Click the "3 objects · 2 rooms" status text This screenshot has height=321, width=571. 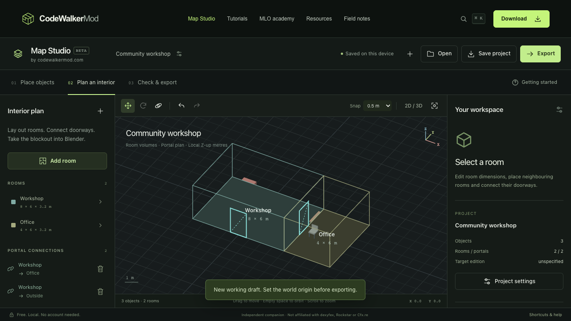coord(140,301)
